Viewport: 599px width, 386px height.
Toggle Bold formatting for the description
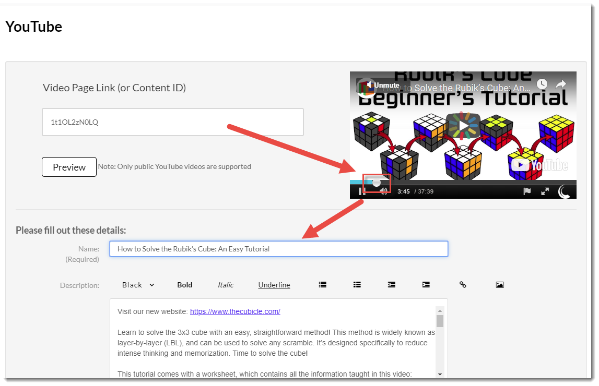pos(184,285)
